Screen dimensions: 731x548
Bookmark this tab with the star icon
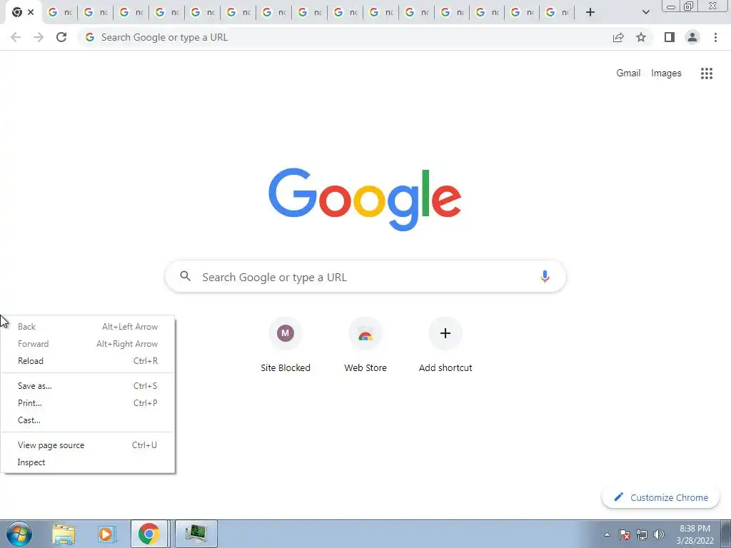[x=641, y=37]
